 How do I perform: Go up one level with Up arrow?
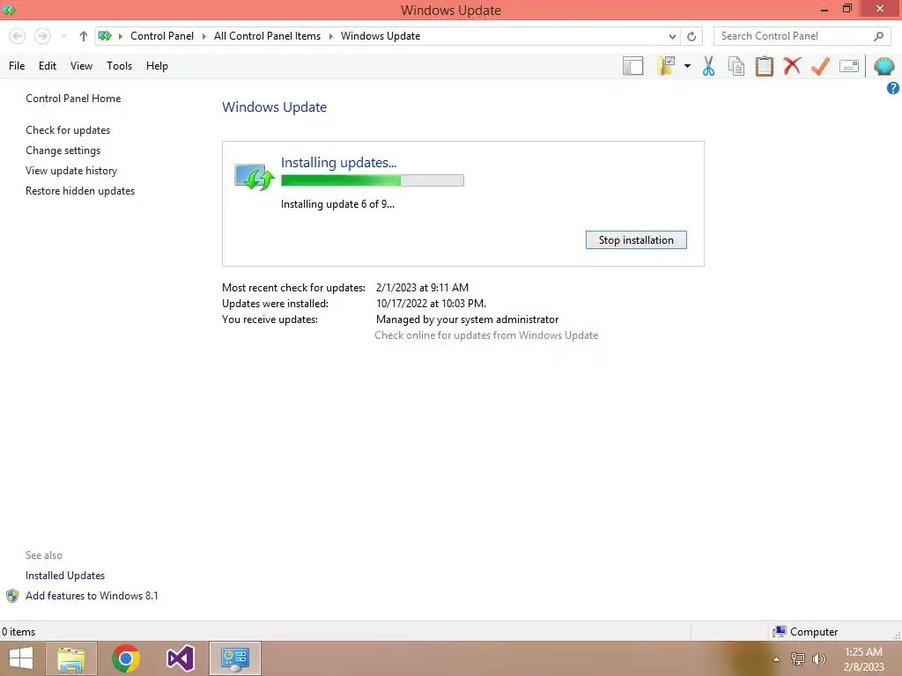click(84, 36)
